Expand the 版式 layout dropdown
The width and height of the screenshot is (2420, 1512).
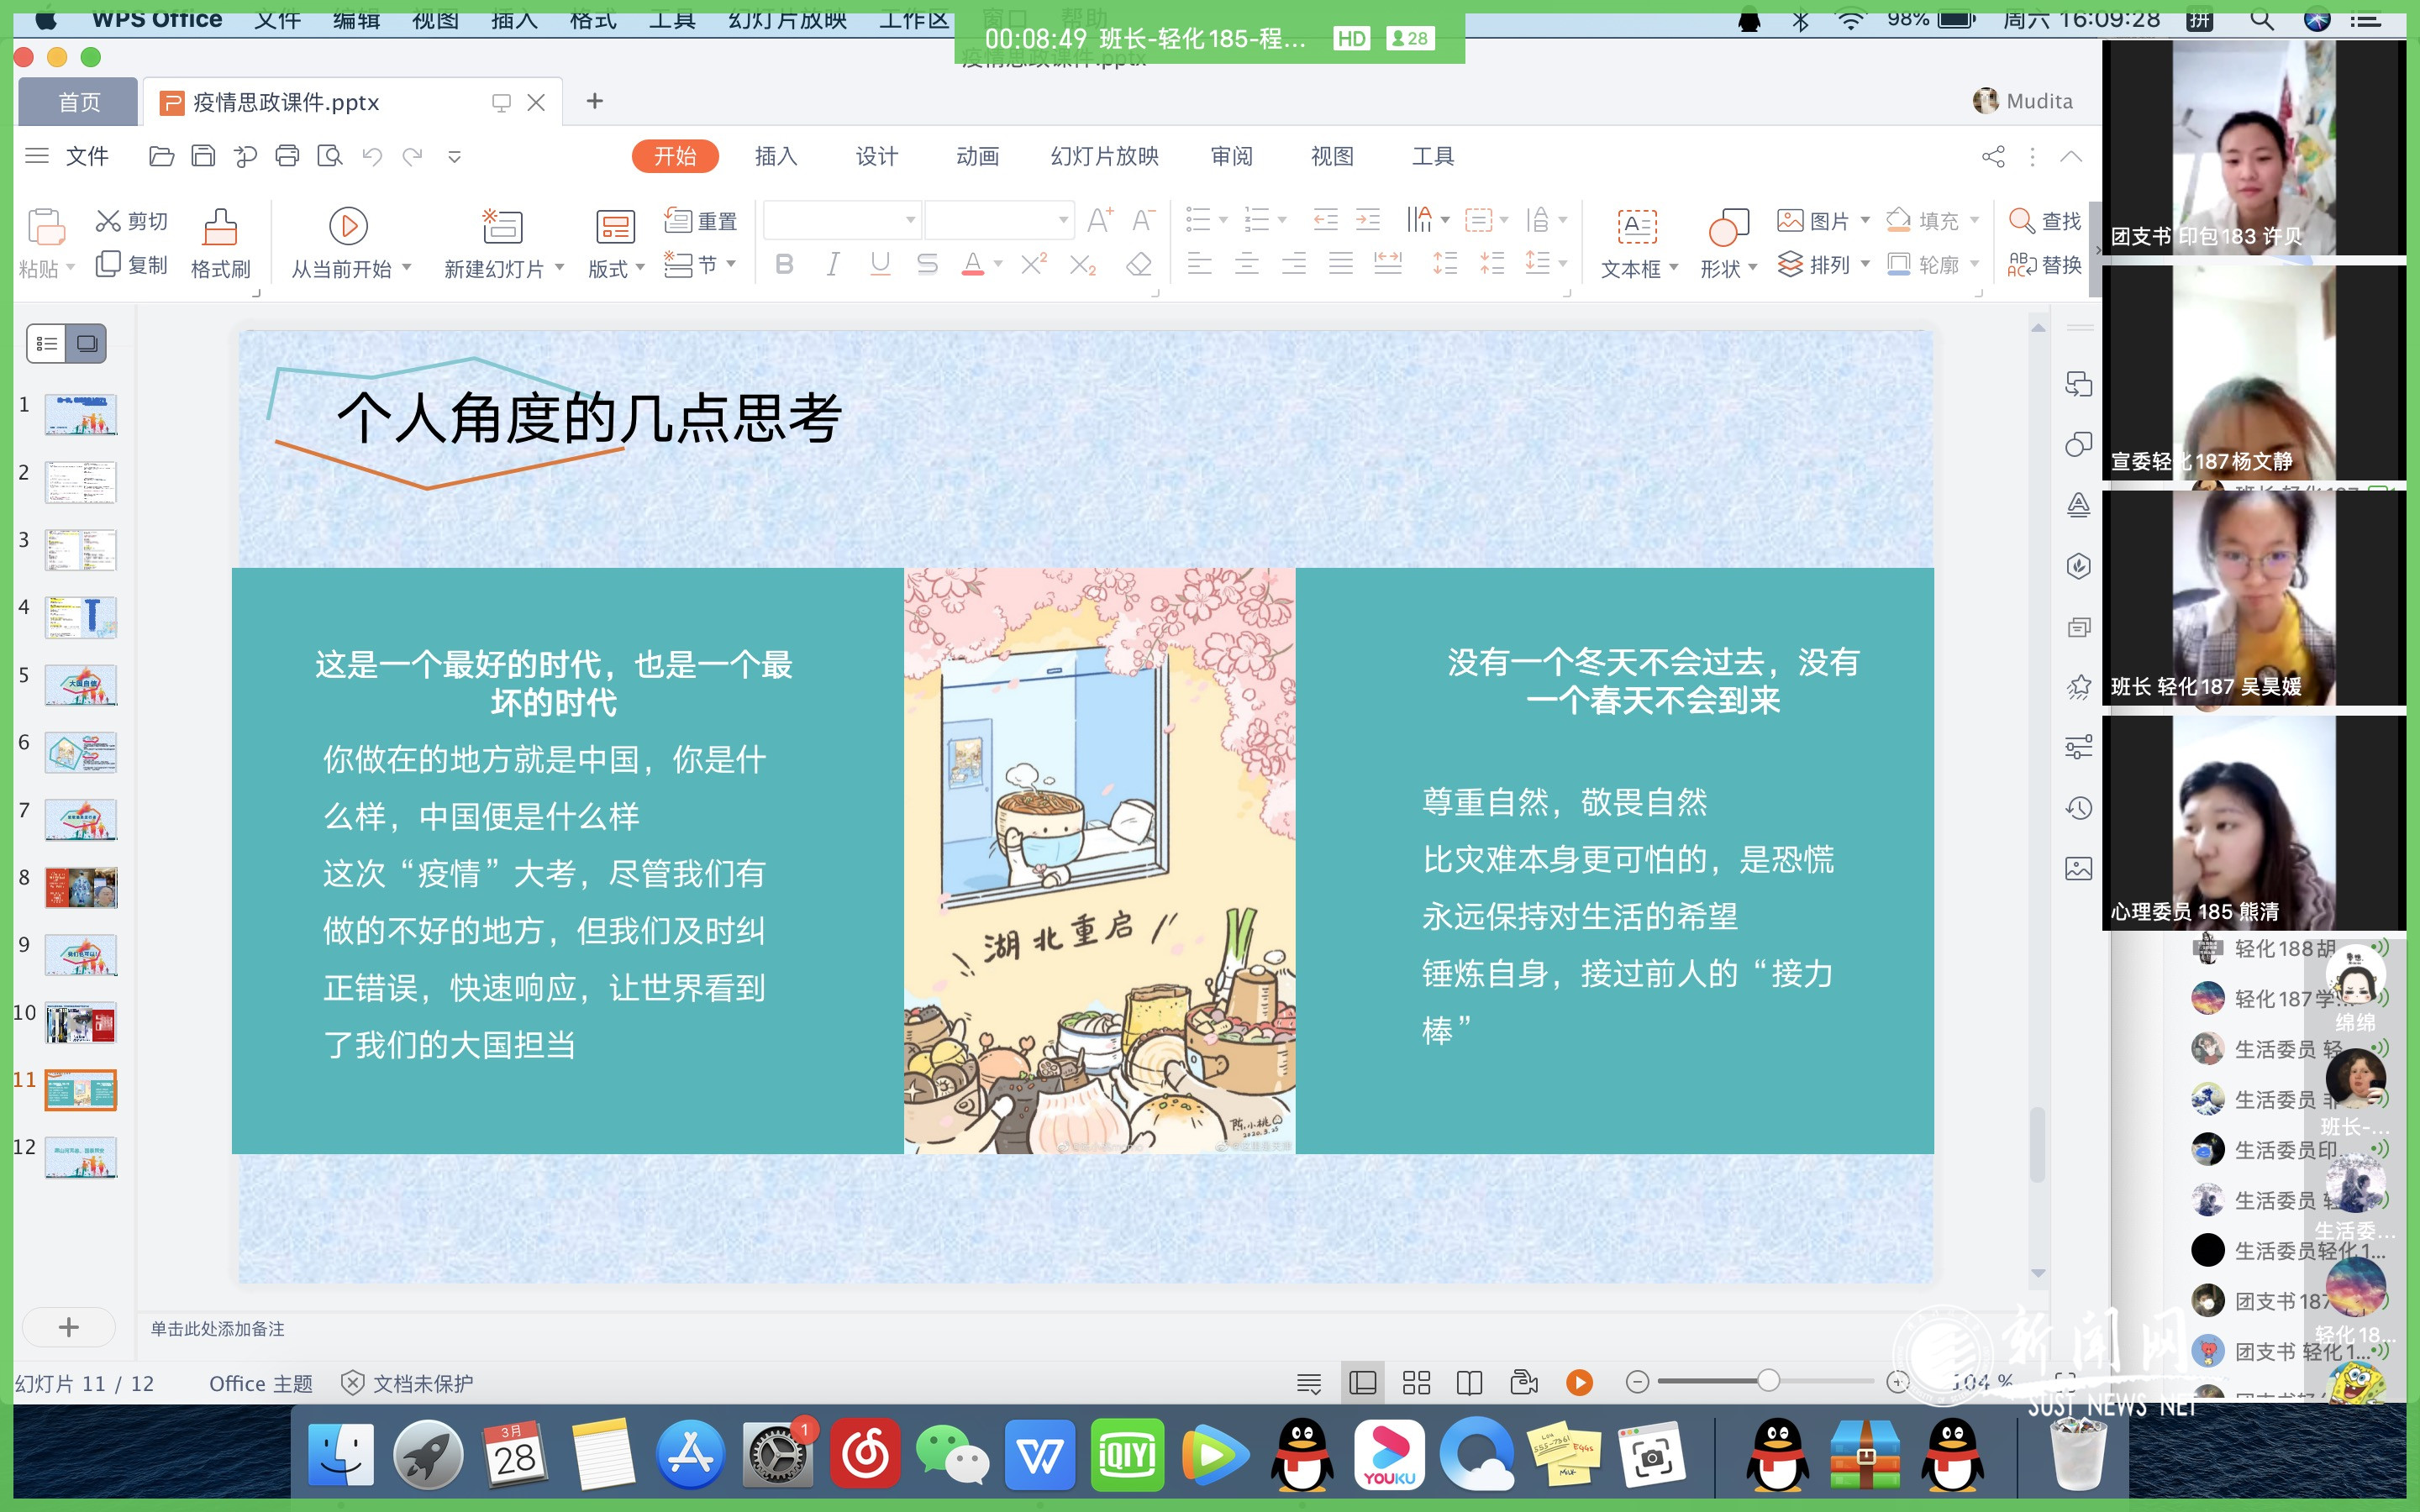tap(640, 267)
